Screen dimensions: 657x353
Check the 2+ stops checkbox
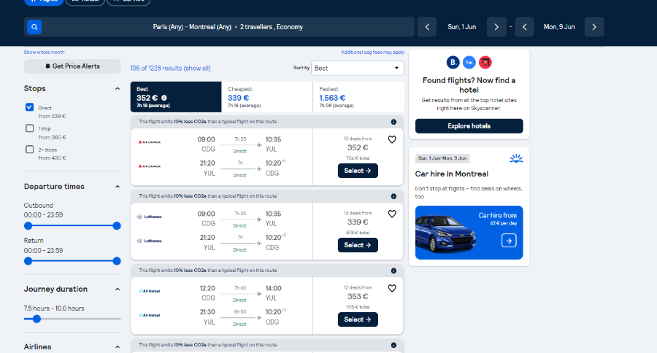(29, 149)
